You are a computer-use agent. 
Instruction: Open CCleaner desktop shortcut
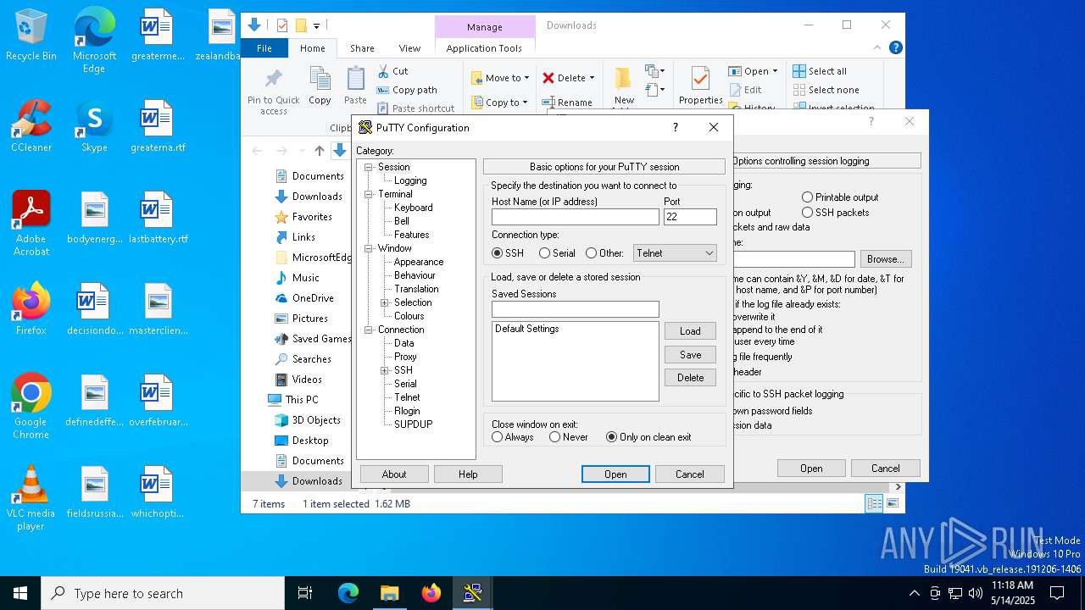(x=31, y=125)
